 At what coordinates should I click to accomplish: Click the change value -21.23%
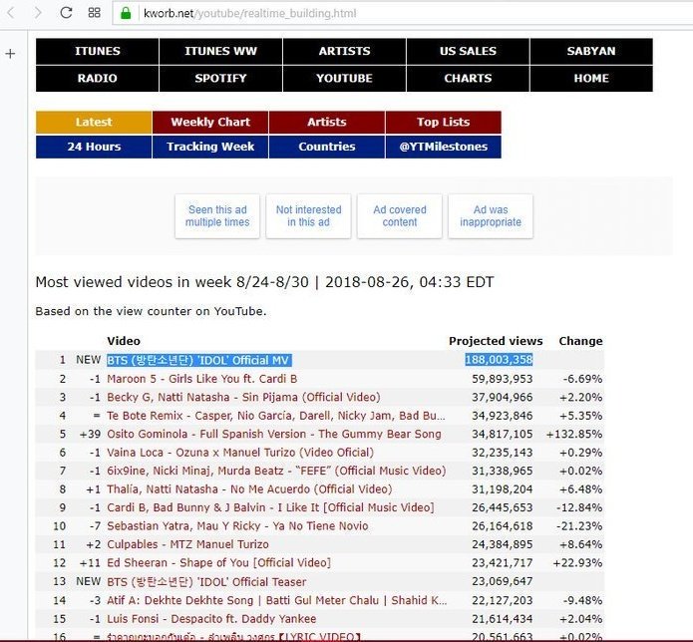[579, 526]
